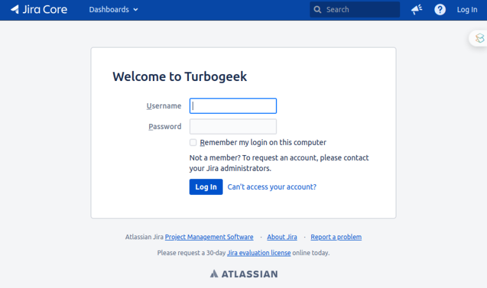
Task: Click Log In in the top bar
Action: tap(467, 9)
